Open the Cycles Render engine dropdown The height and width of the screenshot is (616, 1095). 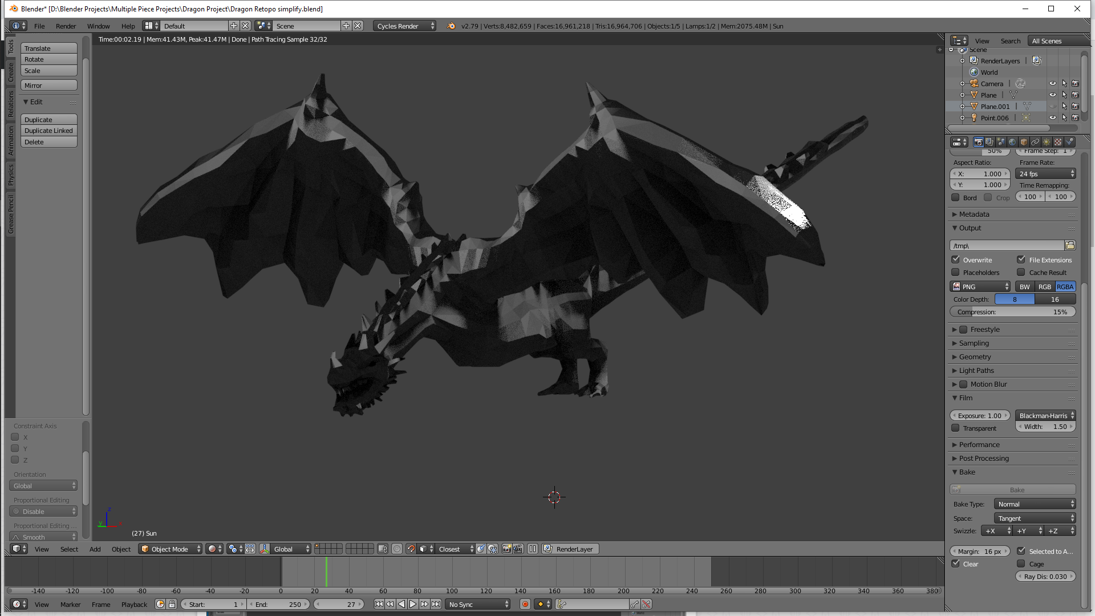(405, 26)
